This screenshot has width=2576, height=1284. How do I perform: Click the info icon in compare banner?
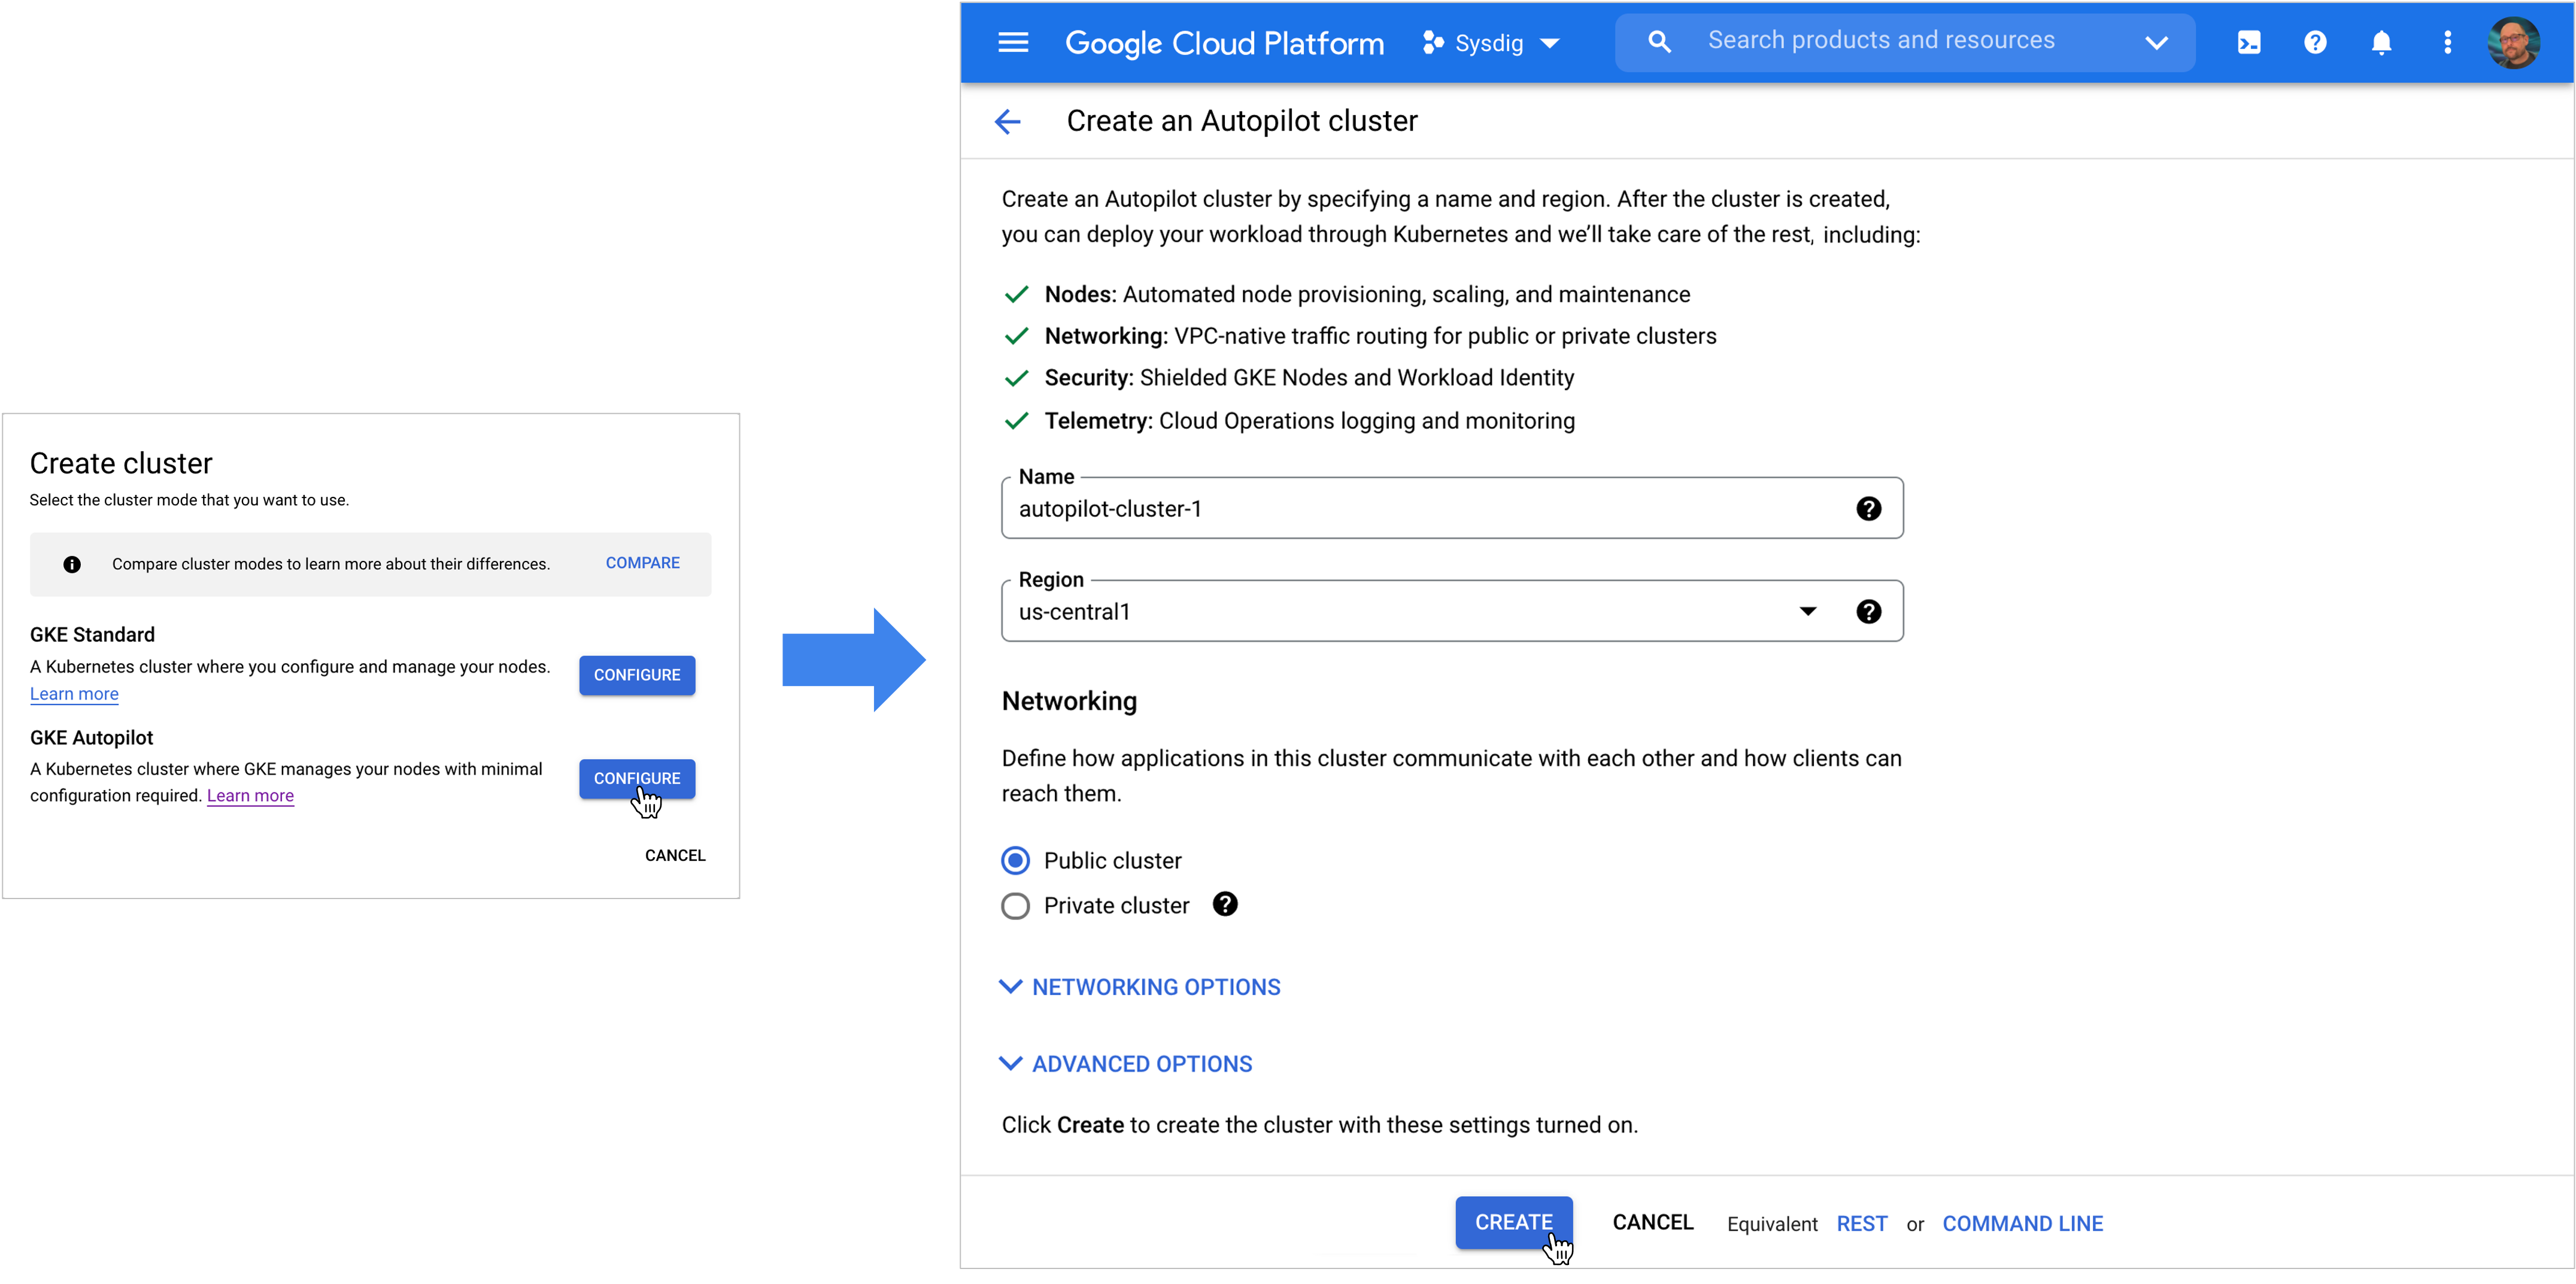pos(72,565)
